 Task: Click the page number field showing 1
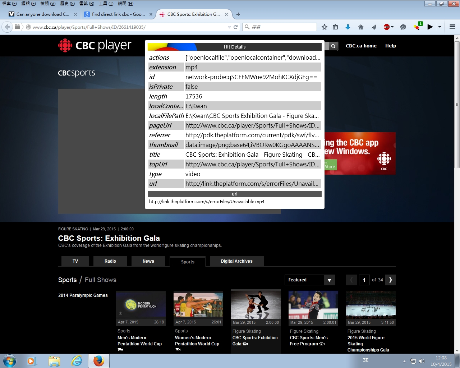click(364, 280)
